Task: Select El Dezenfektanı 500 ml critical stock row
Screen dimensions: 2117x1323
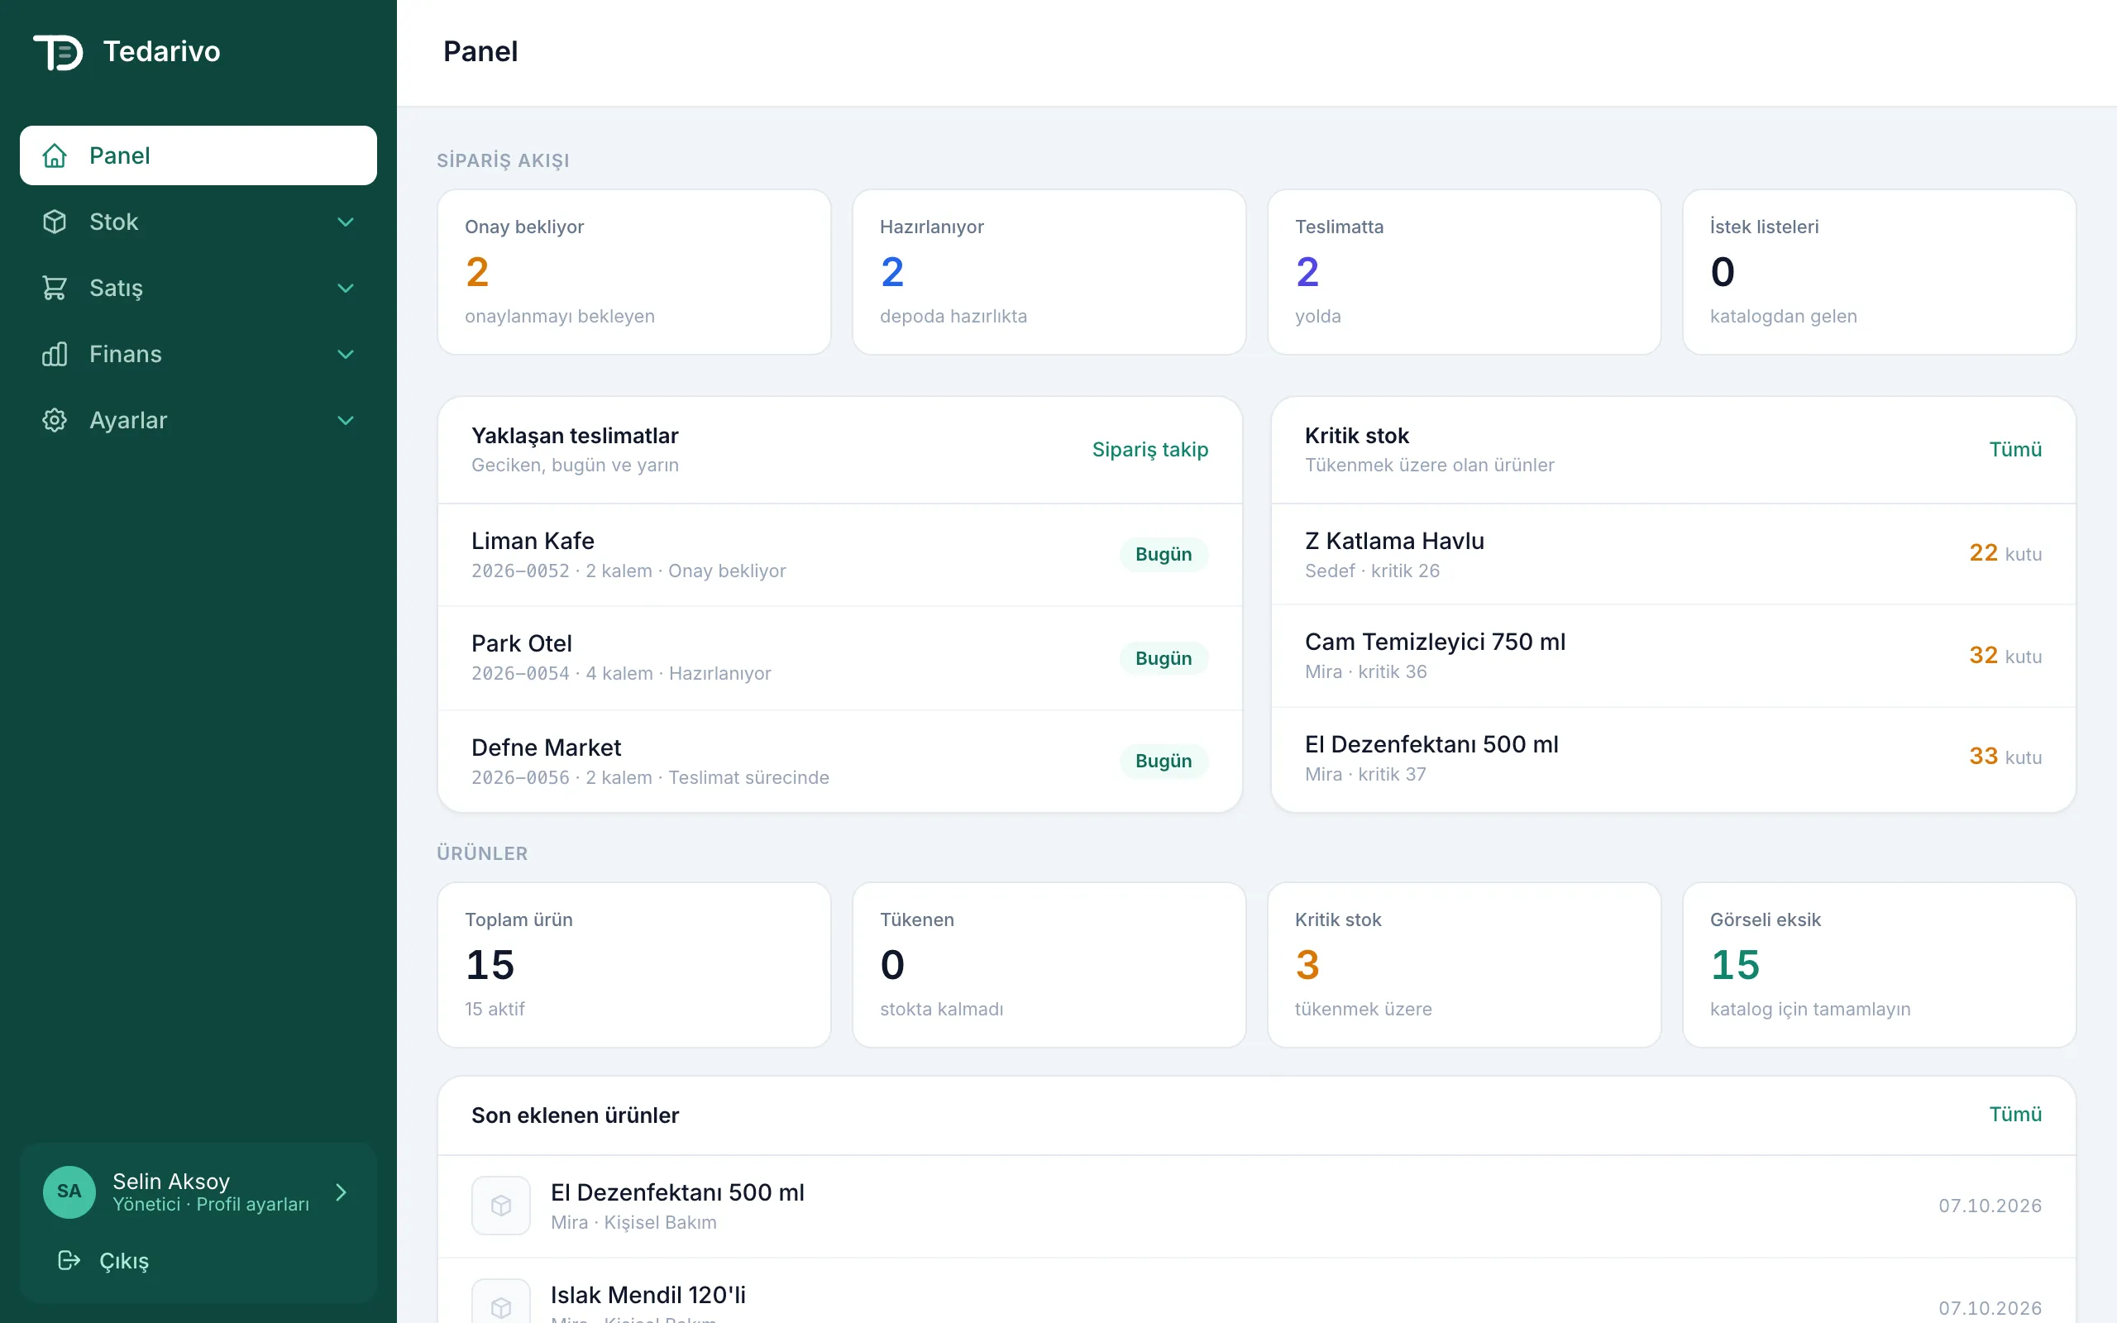Action: point(1674,758)
